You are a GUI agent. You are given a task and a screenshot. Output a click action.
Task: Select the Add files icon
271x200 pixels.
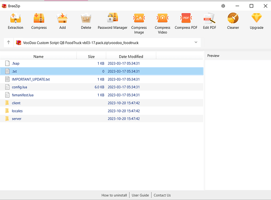point(62,18)
